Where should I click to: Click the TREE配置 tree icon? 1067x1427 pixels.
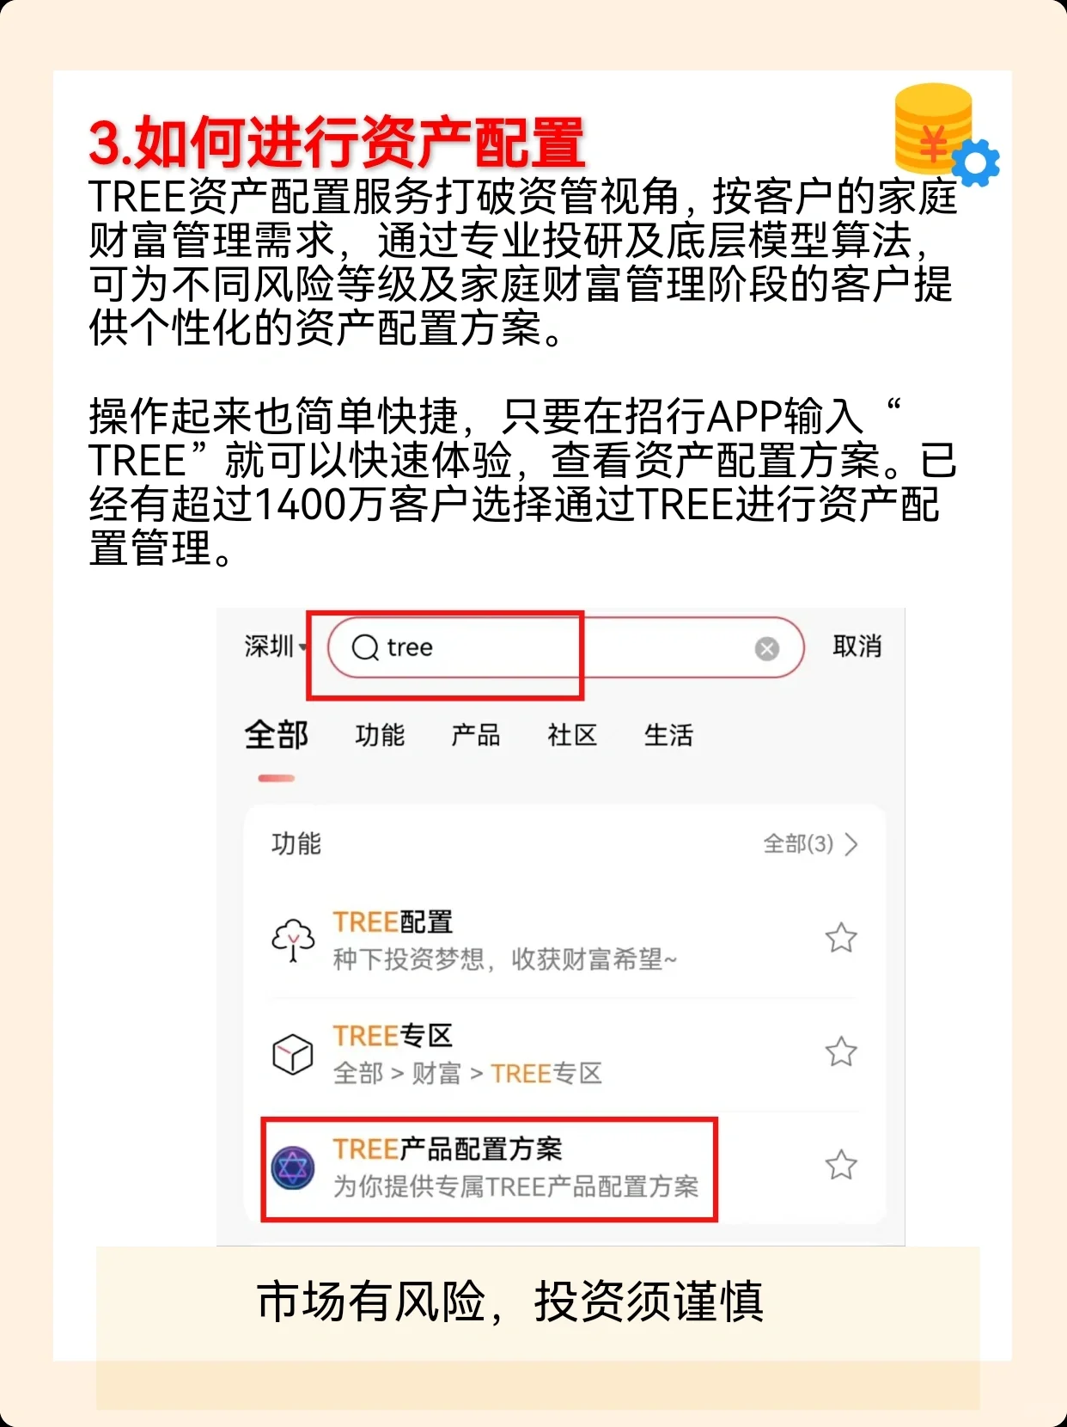pyautogui.click(x=293, y=939)
